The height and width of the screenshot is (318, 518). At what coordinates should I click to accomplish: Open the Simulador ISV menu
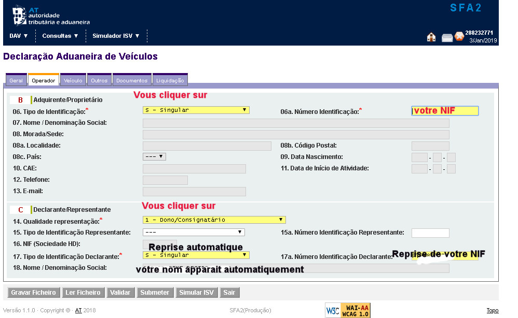(116, 36)
